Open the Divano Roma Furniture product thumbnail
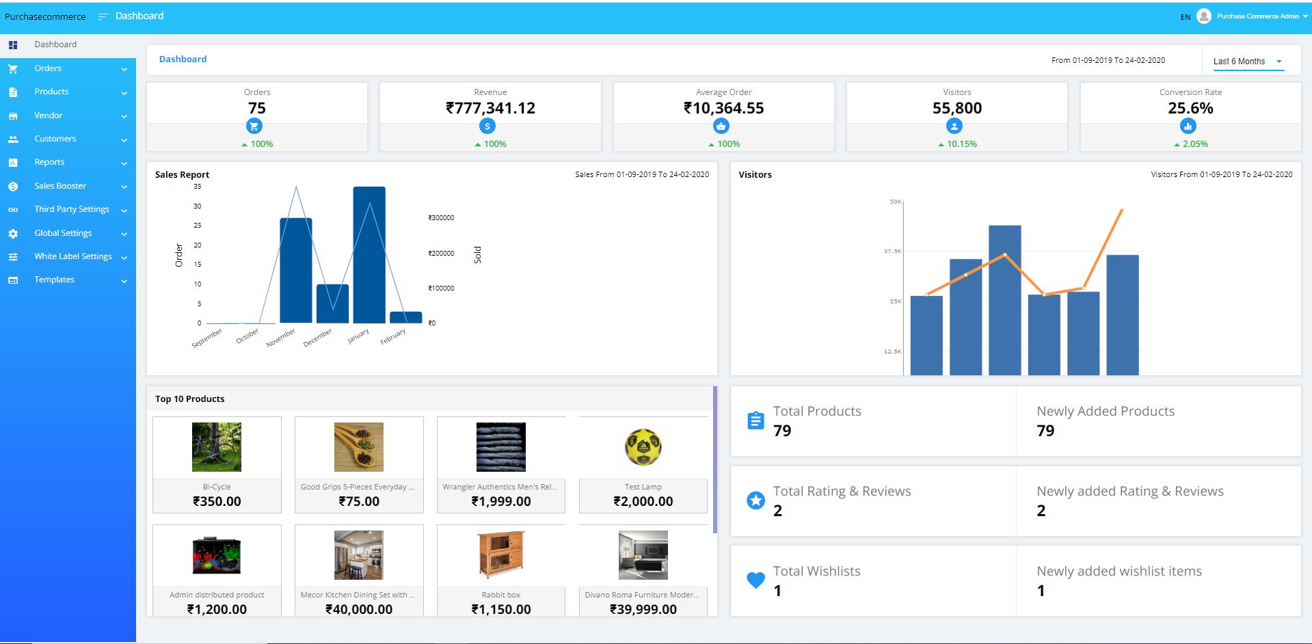Screen dimensions: 1312x644 tap(643, 555)
